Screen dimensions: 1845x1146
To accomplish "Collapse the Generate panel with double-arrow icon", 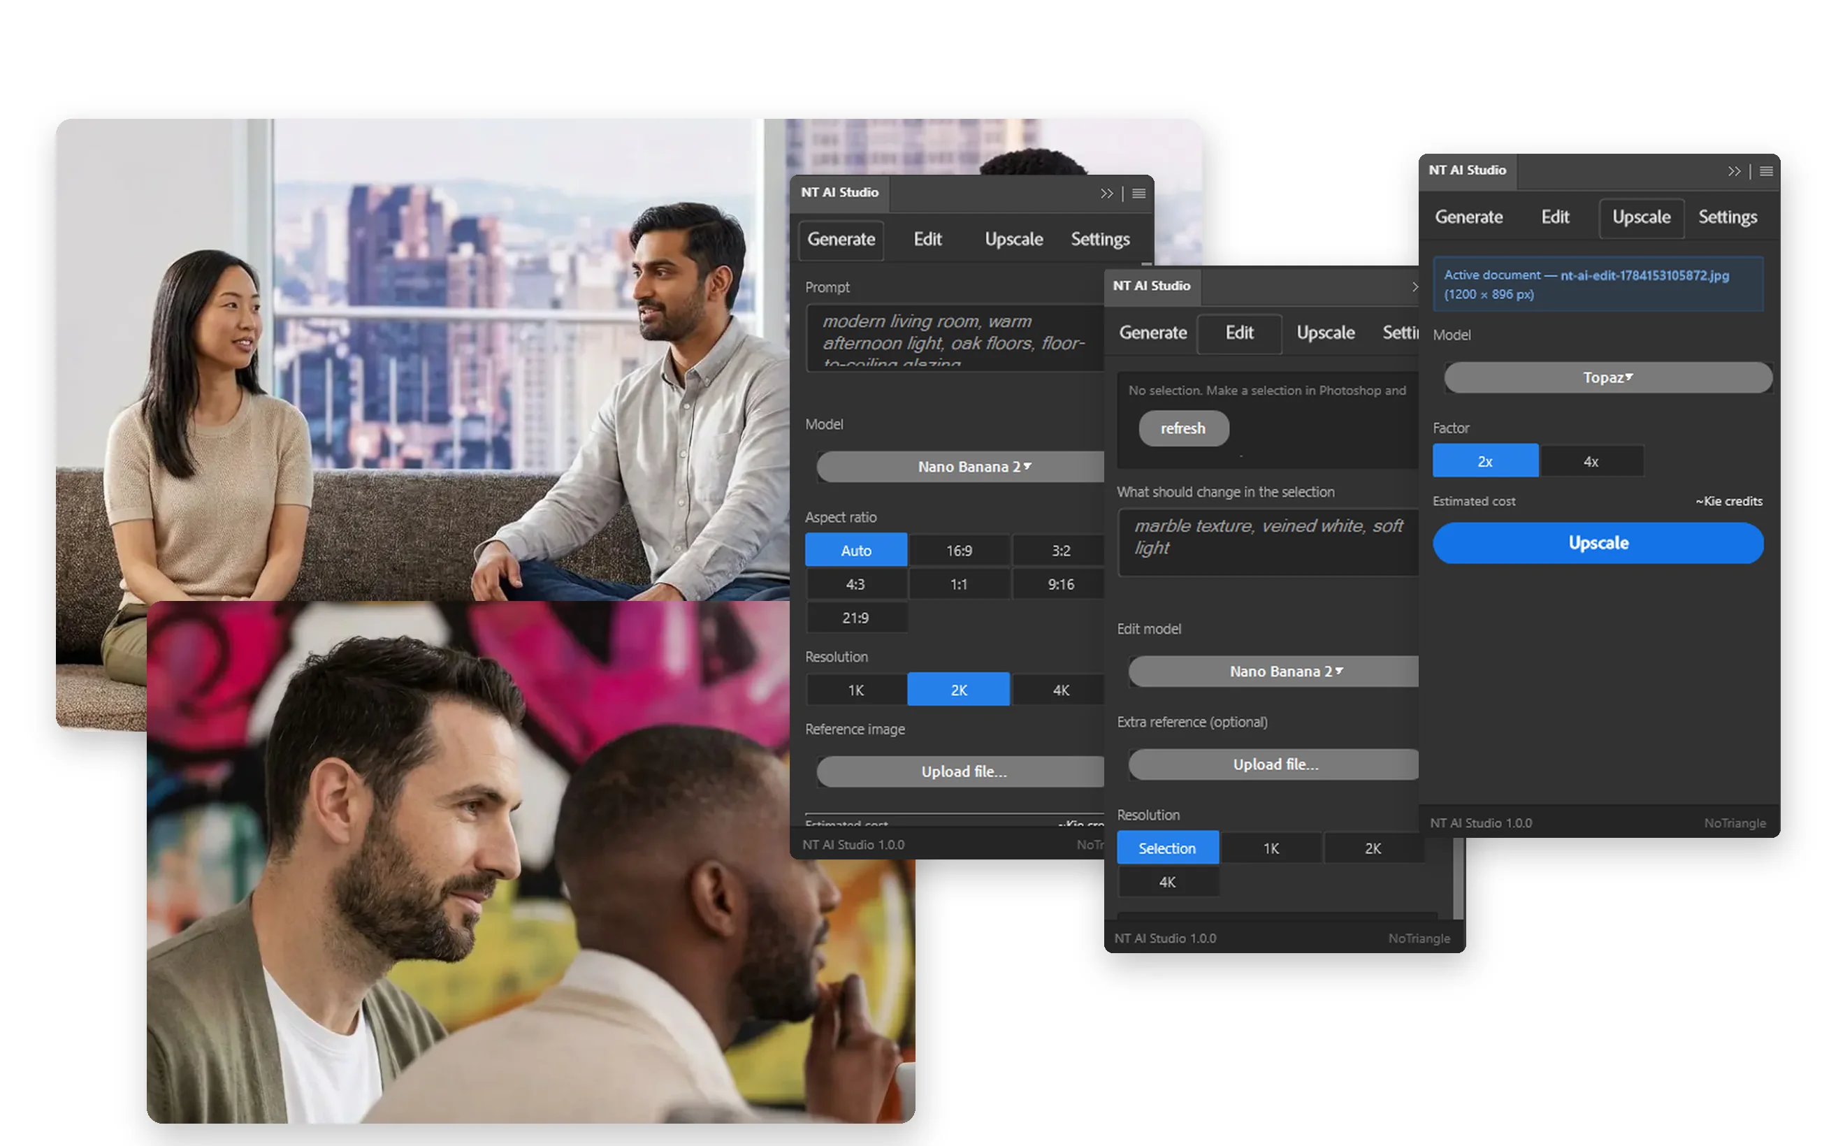I will [1107, 194].
